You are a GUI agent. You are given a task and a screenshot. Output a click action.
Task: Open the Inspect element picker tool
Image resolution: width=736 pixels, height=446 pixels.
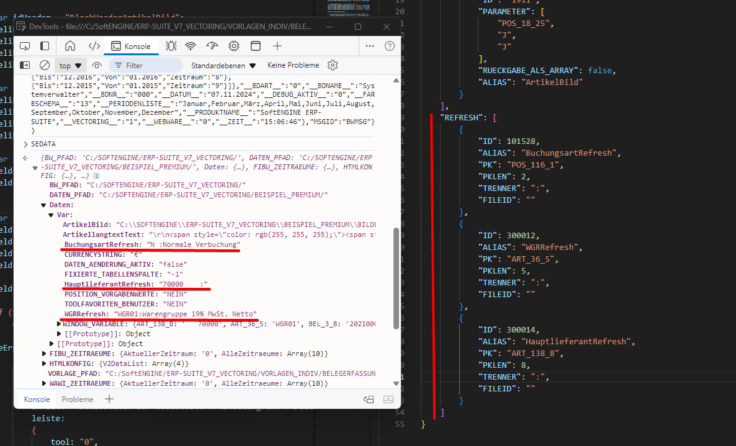25,46
